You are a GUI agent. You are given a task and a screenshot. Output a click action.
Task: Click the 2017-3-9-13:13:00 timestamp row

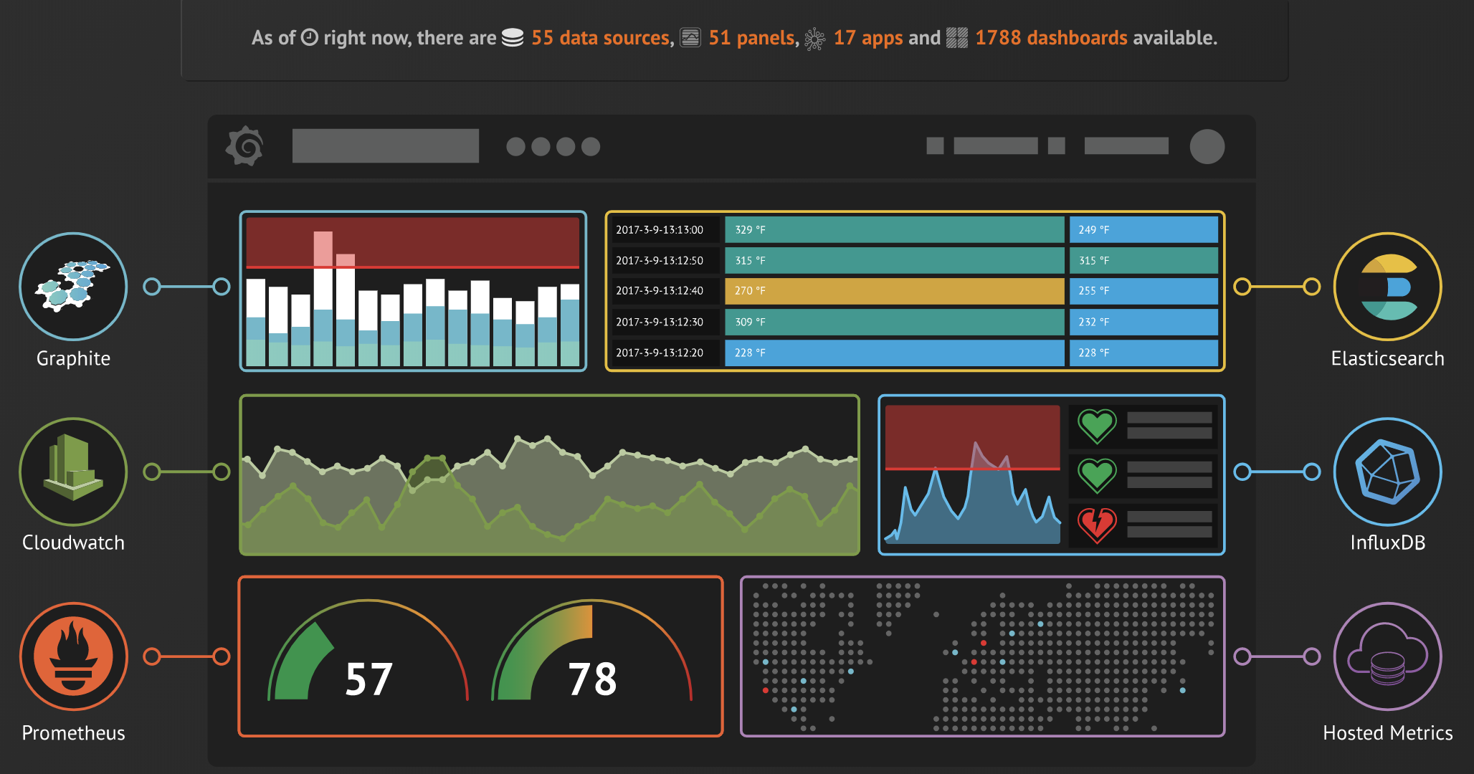pos(660,230)
